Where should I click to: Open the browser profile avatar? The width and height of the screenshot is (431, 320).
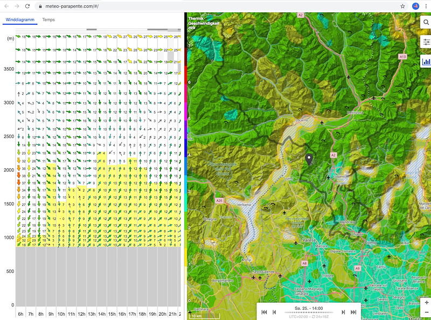415,6
